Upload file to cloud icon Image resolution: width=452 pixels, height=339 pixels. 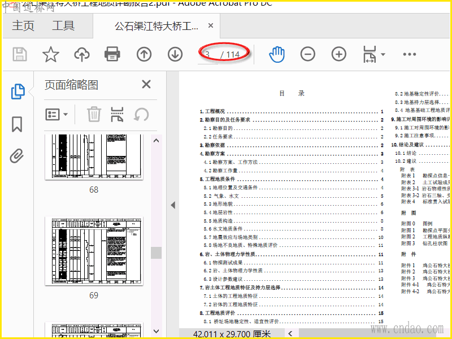tap(82, 54)
